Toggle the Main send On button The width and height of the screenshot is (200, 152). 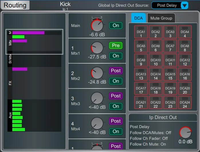coord(116,25)
